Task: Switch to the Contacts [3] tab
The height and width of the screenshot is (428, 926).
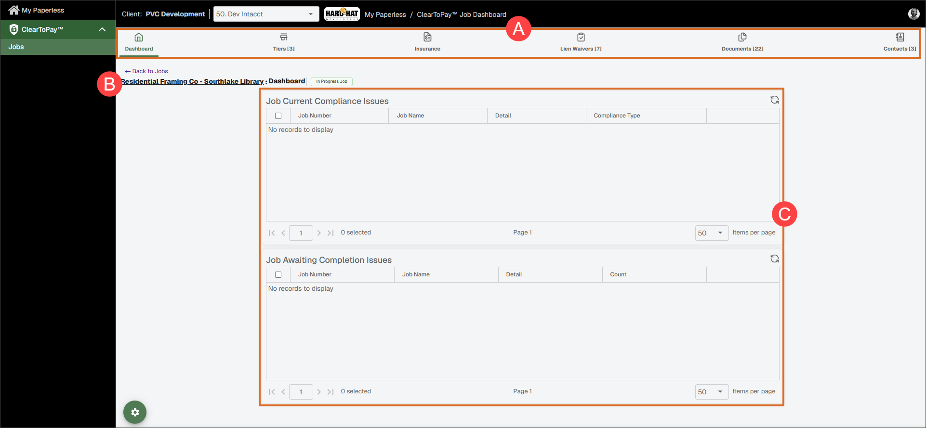Action: click(900, 42)
